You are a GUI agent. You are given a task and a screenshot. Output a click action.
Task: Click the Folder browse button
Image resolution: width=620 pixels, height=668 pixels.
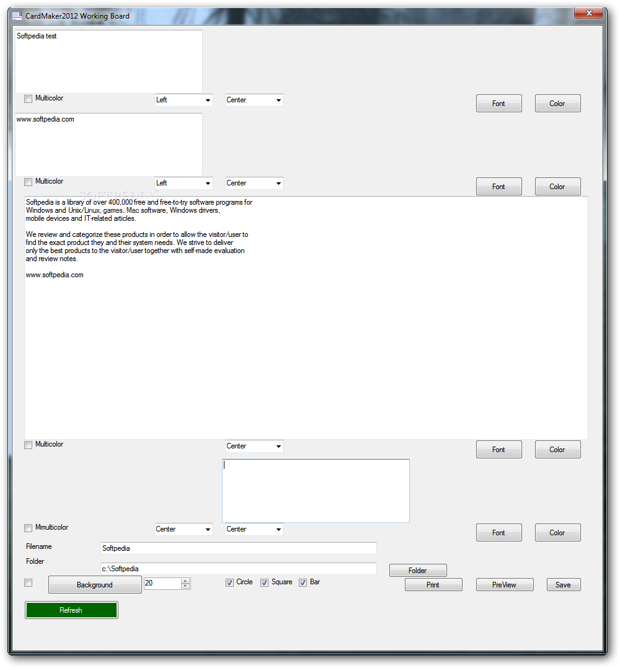click(x=418, y=571)
